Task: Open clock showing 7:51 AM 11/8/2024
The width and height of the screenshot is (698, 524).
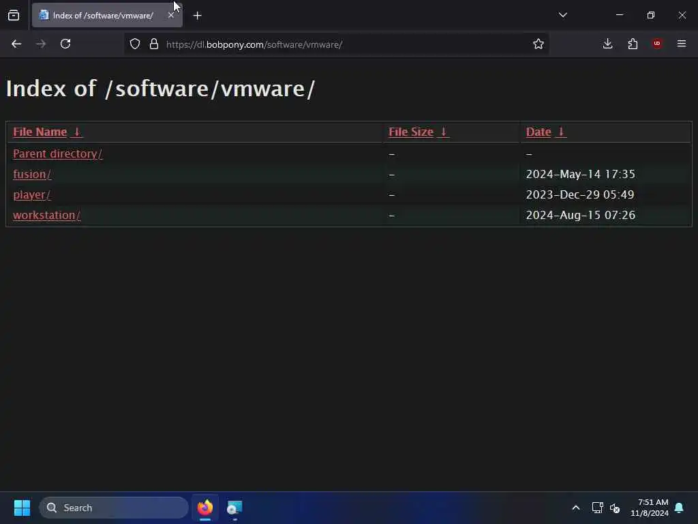Action: click(650, 508)
